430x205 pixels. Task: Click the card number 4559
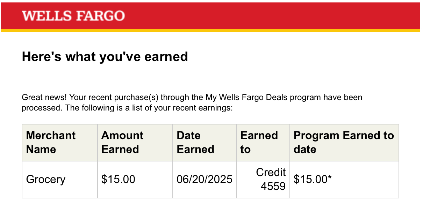(x=273, y=187)
